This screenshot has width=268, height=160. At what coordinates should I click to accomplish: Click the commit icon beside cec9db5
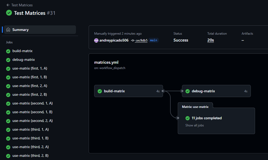(133, 40)
